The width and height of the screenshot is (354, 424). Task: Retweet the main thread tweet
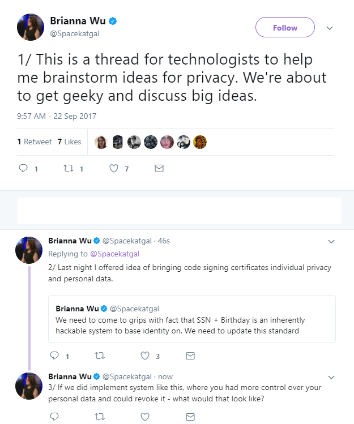tap(69, 169)
